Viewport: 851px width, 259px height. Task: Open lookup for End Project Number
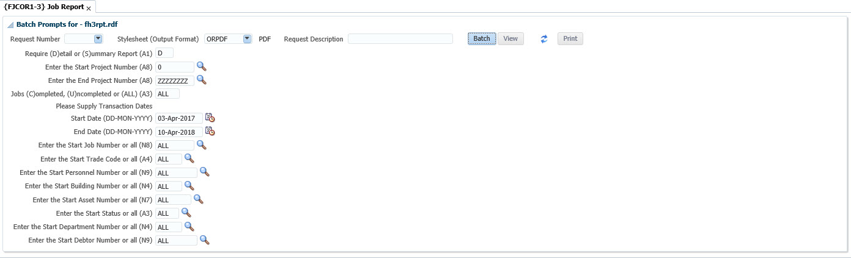pos(201,80)
